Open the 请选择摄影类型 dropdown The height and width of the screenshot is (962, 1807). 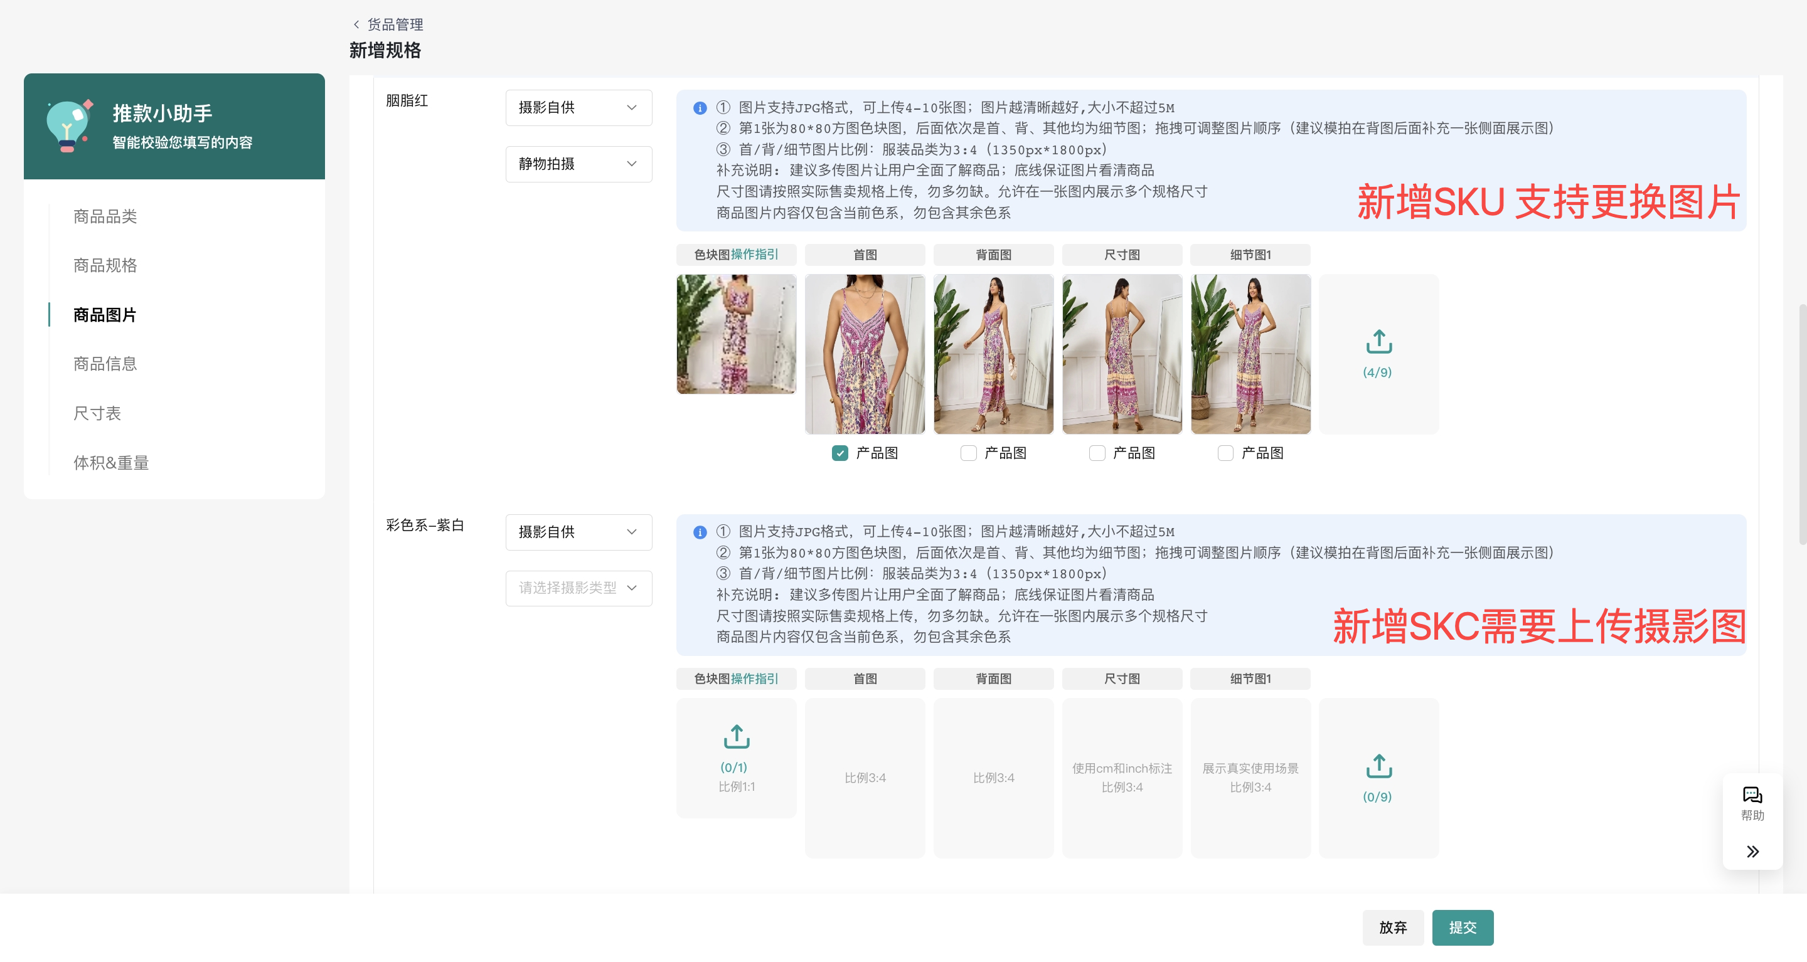point(578,588)
